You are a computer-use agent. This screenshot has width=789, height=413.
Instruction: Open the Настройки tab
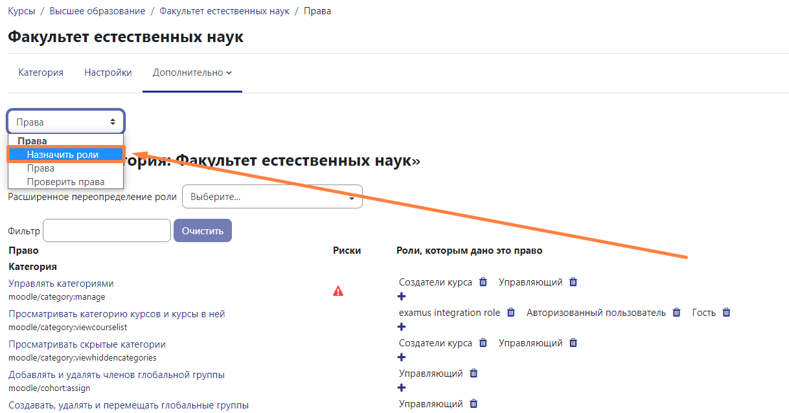[108, 73]
